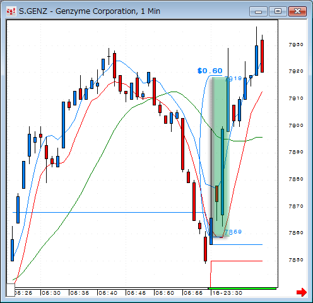This screenshot has height=303, width=313.
Task: Click the red scroll-right arrow
Action: (302, 292)
